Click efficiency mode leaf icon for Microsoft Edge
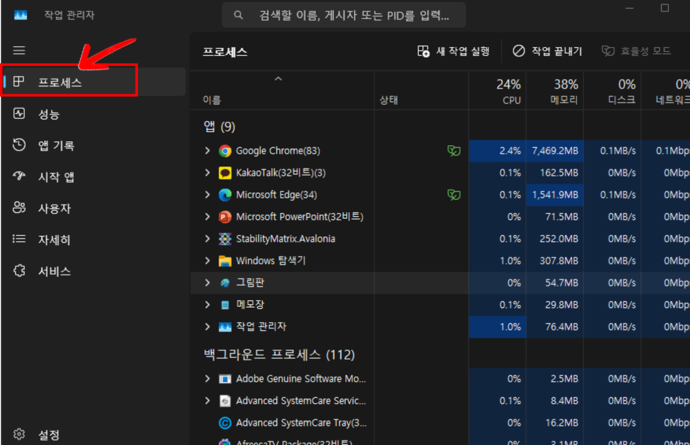 (454, 195)
